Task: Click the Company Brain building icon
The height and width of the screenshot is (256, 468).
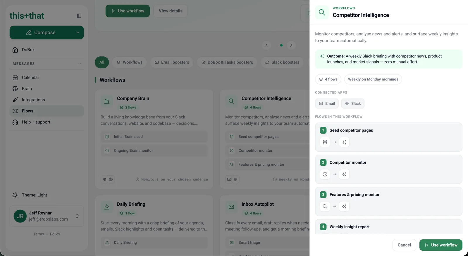Action: pos(107,101)
